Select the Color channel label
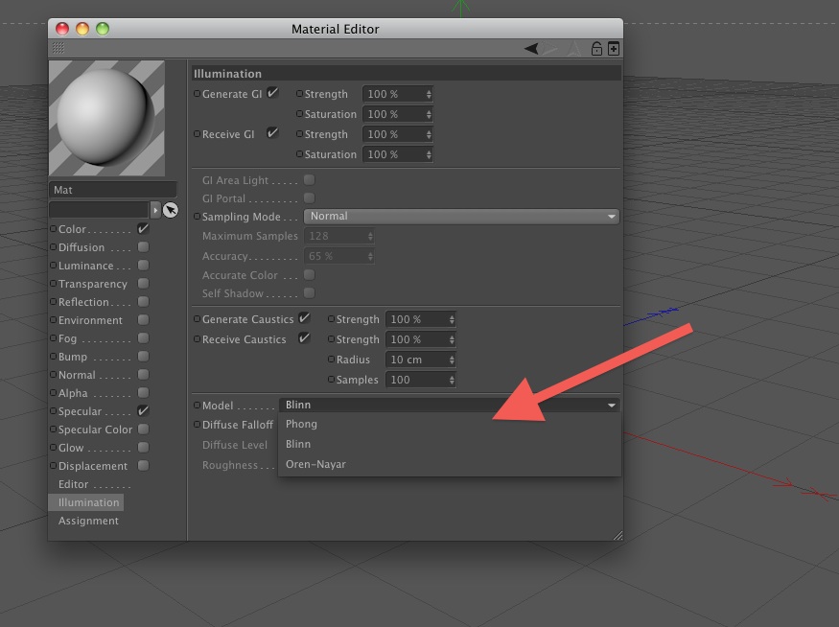Image resolution: width=839 pixels, height=627 pixels. [72, 229]
